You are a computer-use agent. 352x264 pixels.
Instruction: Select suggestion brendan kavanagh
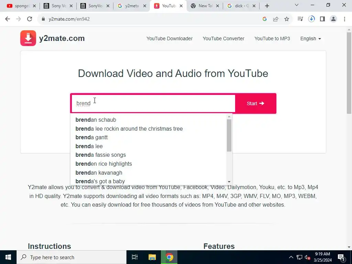tap(99, 173)
